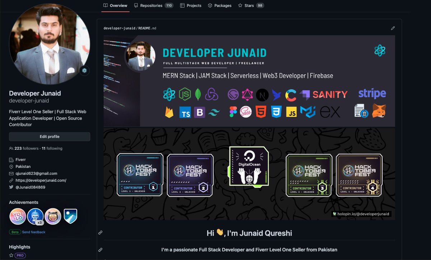Click the Bootstrap B icon in banner
The height and width of the screenshot is (260, 431).
click(x=200, y=113)
